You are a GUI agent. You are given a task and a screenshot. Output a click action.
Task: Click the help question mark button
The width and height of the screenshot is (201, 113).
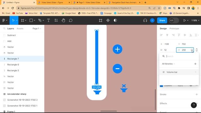(x=194, y=105)
